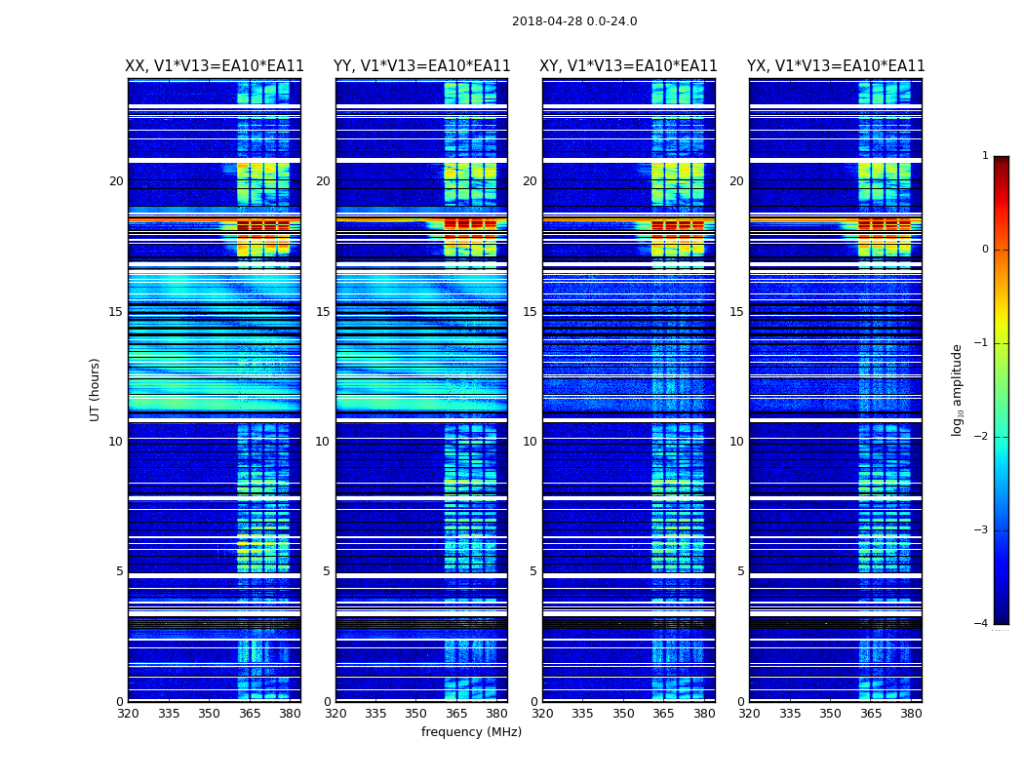Select the log10 amplitude colorbar label
The height and width of the screenshot is (780, 1024).
958,389
